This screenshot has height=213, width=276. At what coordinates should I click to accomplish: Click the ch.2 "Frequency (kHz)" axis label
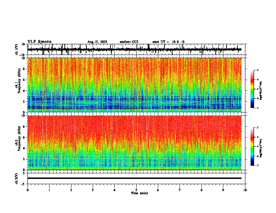click(x=19, y=139)
